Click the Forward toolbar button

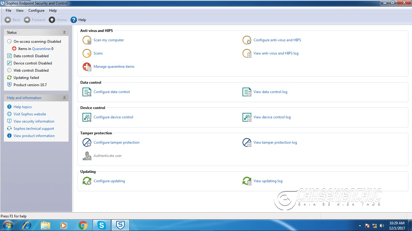coord(34,20)
